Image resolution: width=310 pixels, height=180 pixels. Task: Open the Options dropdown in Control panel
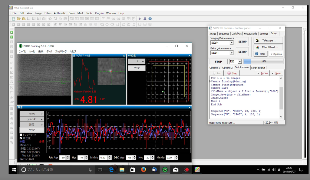click(x=276, y=54)
